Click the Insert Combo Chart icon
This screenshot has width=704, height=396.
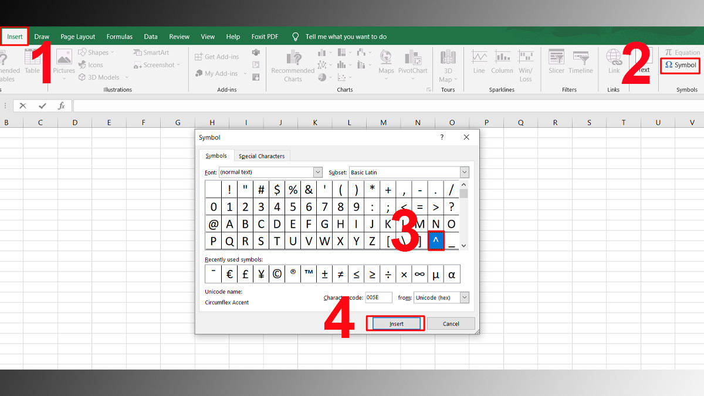[361, 65]
